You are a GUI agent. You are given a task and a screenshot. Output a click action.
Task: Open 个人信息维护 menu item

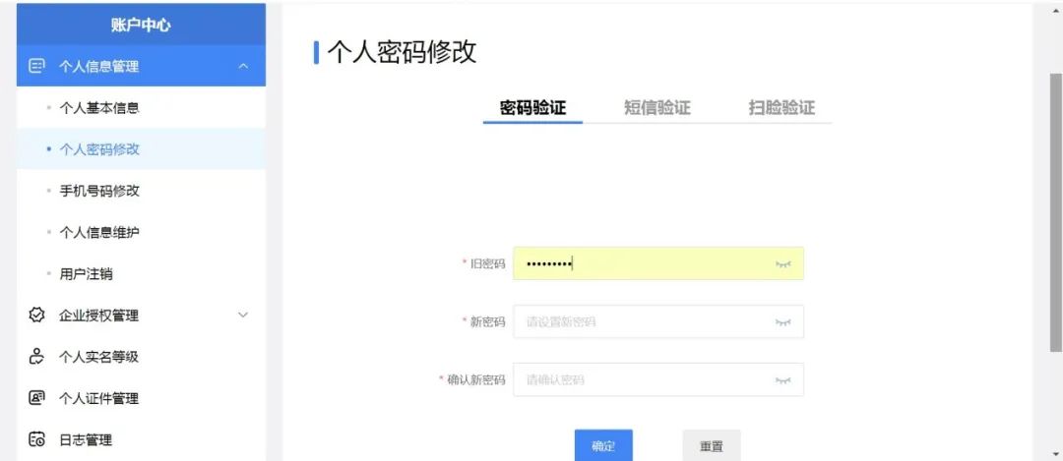pyautogui.click(x=141, y=232)
